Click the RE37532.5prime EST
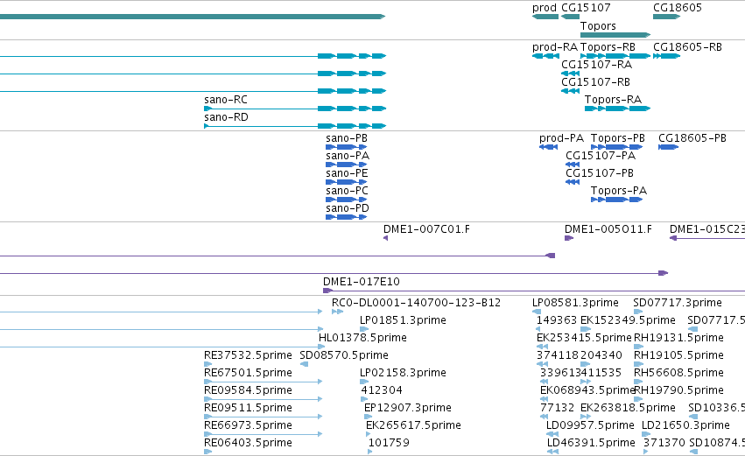 207,364
